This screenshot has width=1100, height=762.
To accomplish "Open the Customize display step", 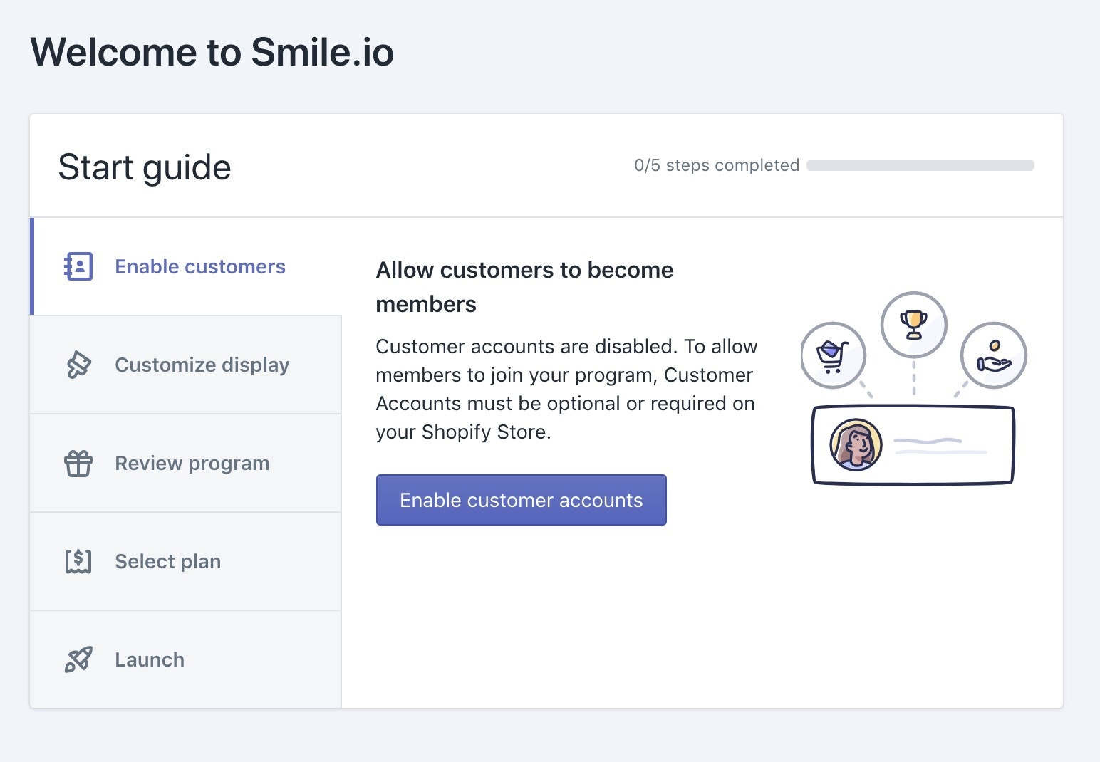I will (x=202, y=365).
